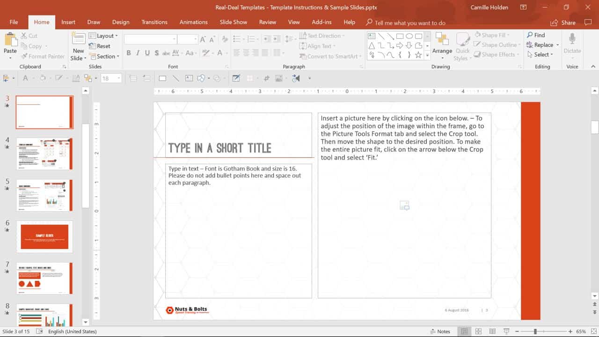Open Change Case dropdown

[191, 53]
